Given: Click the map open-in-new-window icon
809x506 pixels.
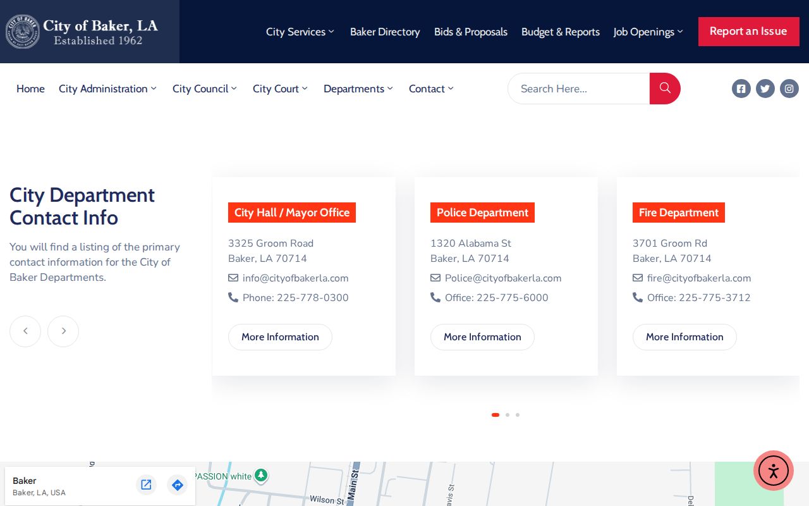Looking at the screenshot, I should coord(146,485).
